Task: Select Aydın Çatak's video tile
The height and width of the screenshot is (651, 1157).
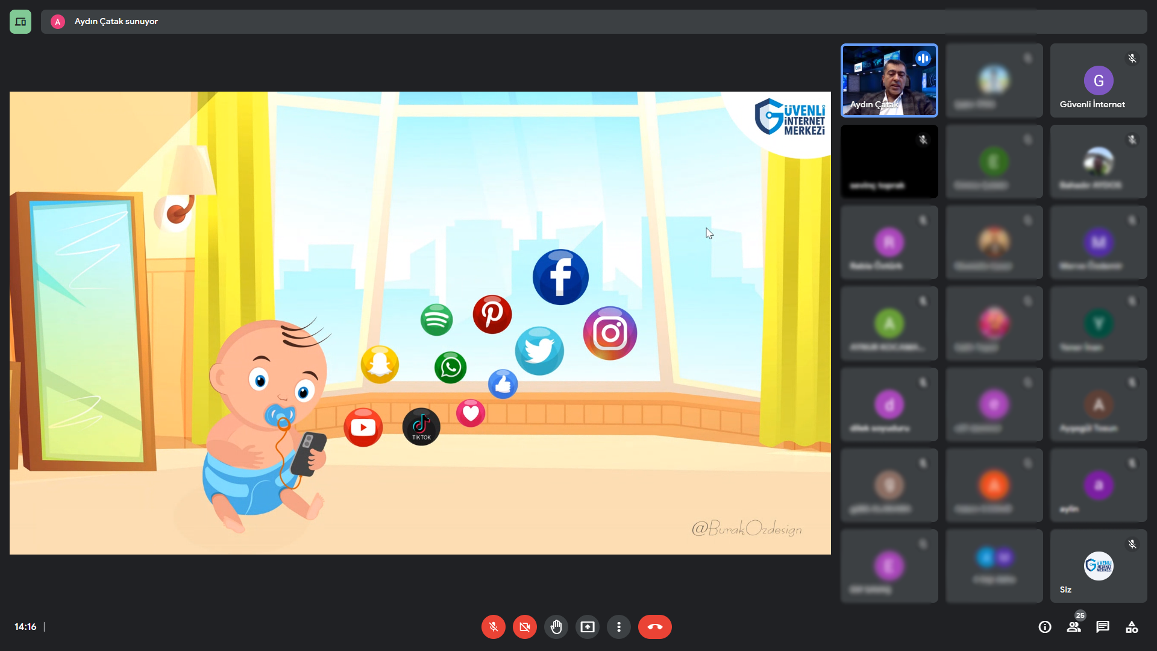Action: [x=889, y=80]
